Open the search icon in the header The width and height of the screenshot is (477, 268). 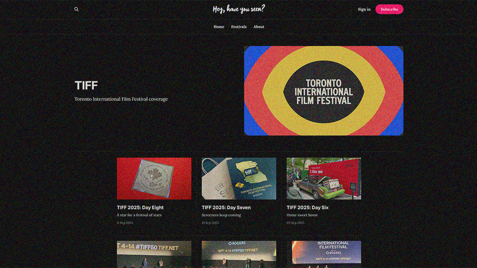(76, 9)
